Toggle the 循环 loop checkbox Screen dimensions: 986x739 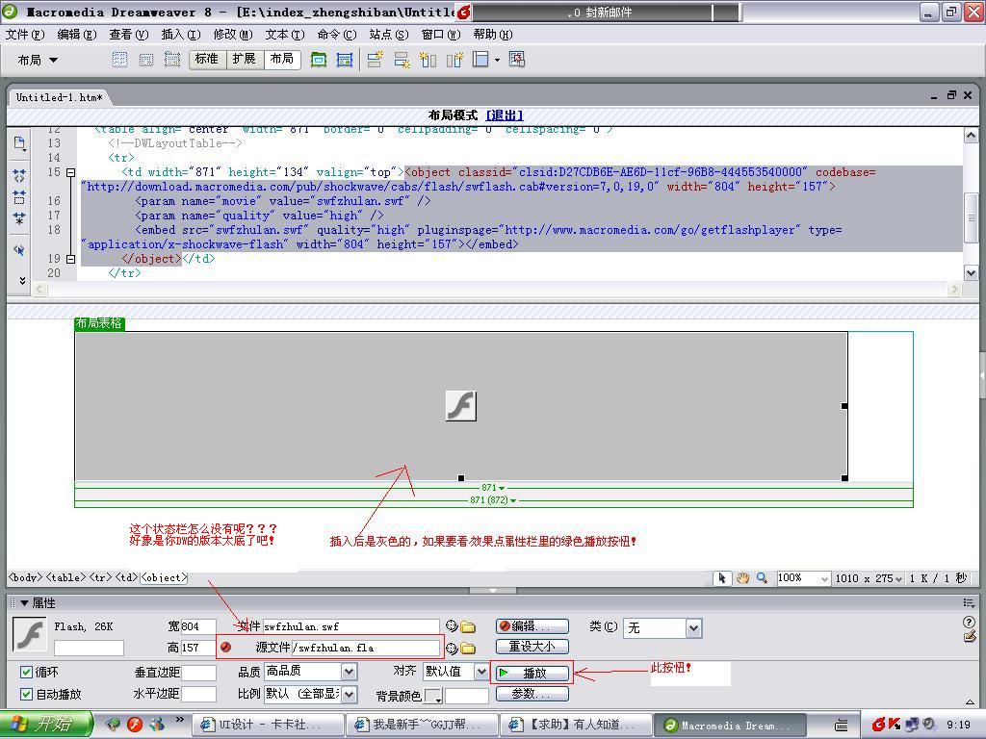pos(27,672)
